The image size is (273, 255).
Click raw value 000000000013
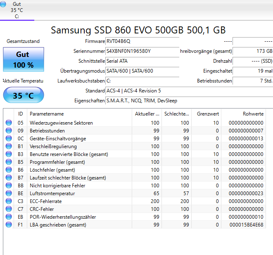(246, 139)
